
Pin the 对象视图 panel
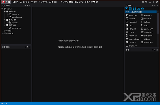click(27, 47)
